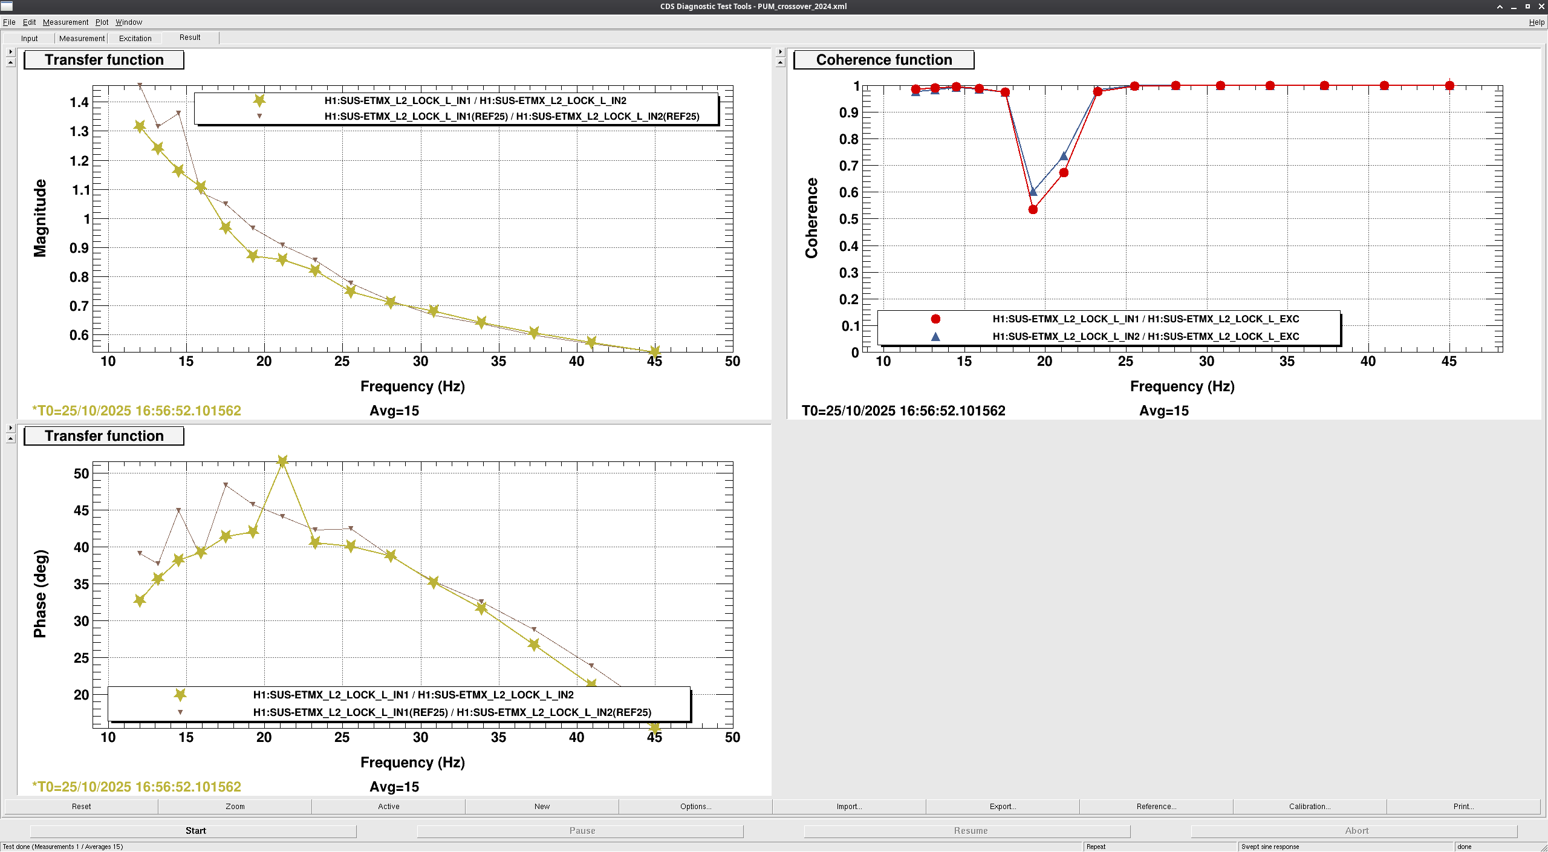Click the Coherence function plot title box
Screen dimensions: 1548x852
[883, 60]
